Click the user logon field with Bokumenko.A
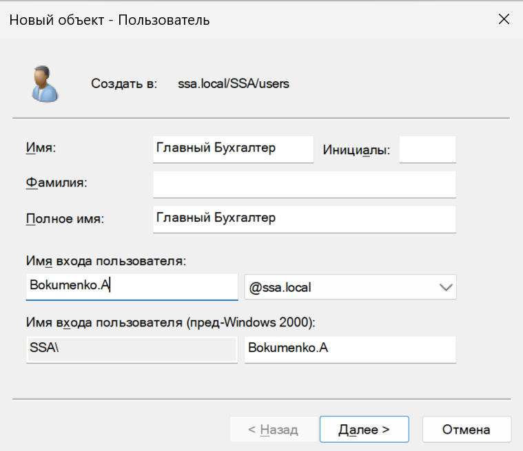 click(x=132, y=286)
